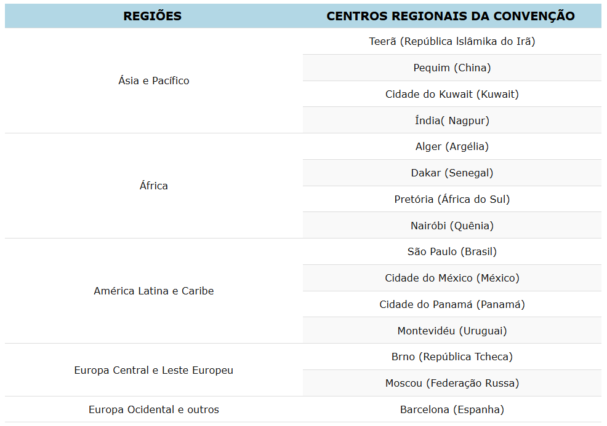Click the Montevidéu (Uruguai) row

[x=452, y=331]
